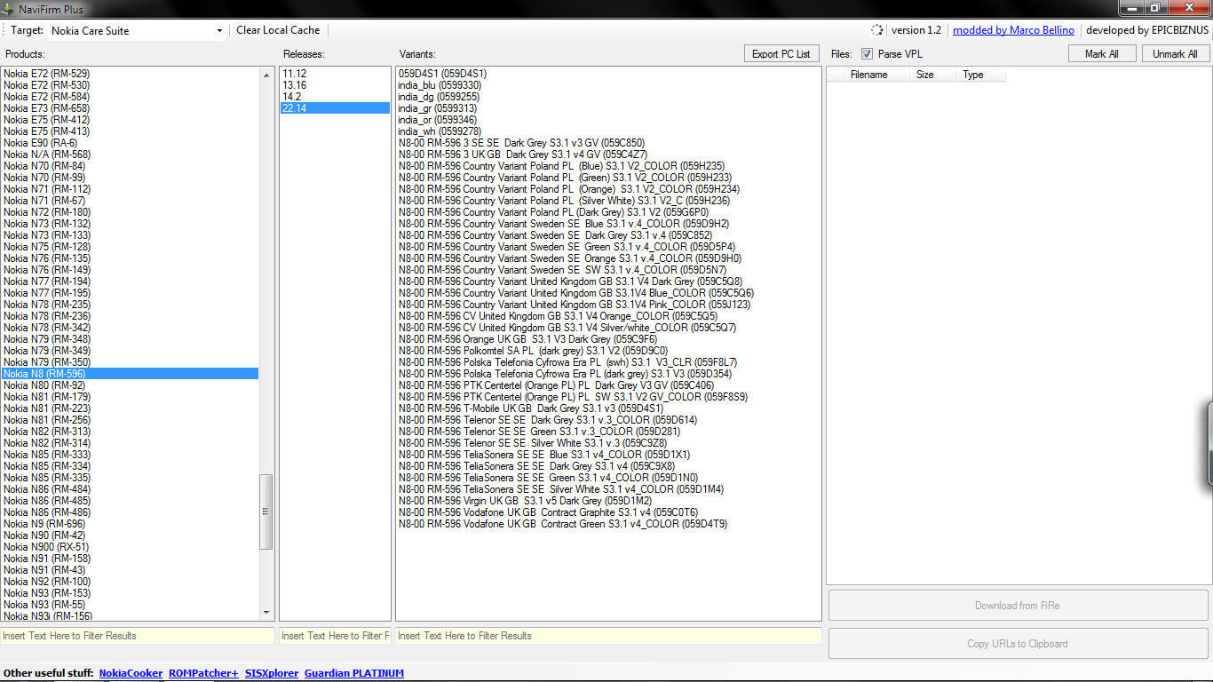Screen dimensions: 1213x682
Task: Select variant Telenor SE Silver White (059C9Z8)
Action: pyautogui.click(x=608, y=443)
